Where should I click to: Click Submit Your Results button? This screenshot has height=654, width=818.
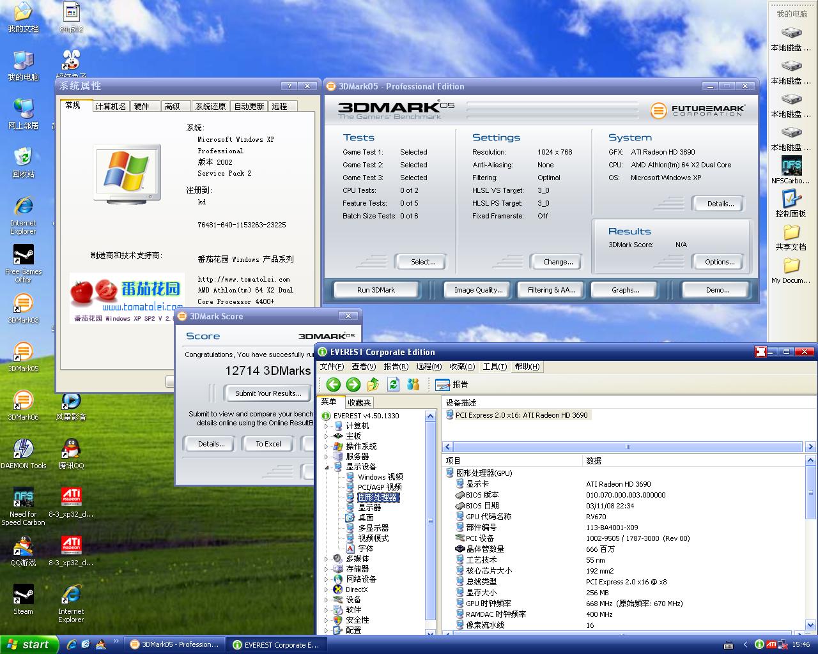click(268, 393)
